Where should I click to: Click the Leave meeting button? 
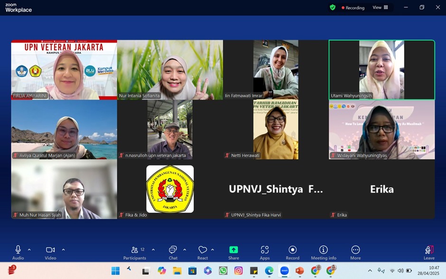pos(429,251)
